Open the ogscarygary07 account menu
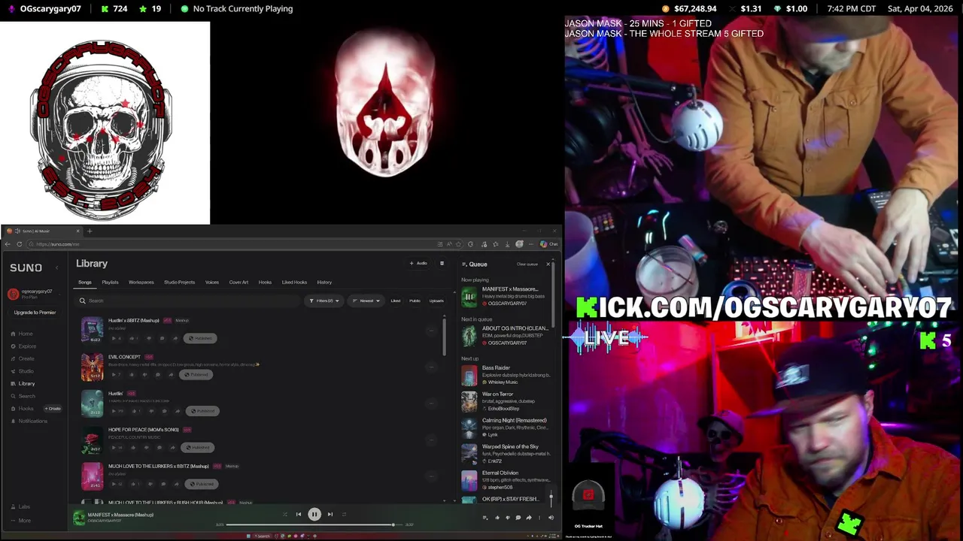The width and height of the screenshot is (963, 541). (32, 294)
